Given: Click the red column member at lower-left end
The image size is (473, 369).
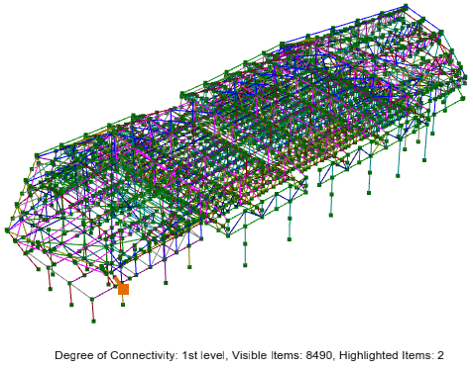Looking at the screenshot, I should pos(92,310).
